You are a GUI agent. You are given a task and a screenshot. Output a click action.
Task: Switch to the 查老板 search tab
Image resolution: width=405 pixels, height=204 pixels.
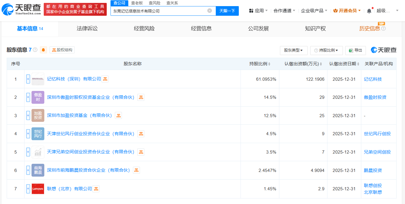pos(137,3)
